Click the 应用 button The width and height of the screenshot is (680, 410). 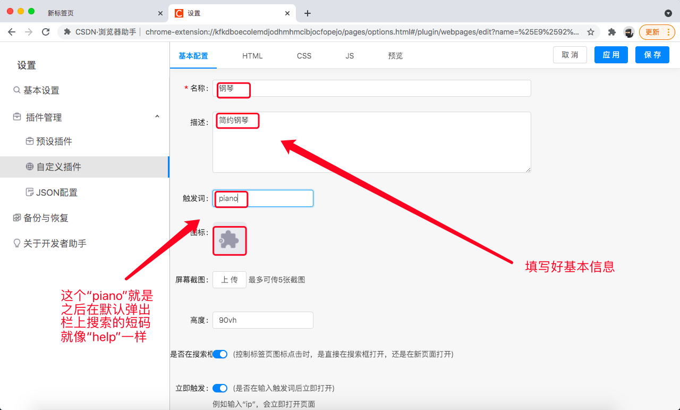[611, 55]
